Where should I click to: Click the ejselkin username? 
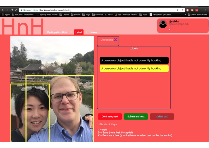(x=174, y=21)
